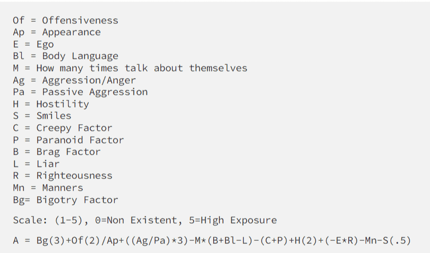Click the 'Scale: (1-5)' text
Image resolution: width=430 pixels, height=253 pixels.
tap(48, 220)
